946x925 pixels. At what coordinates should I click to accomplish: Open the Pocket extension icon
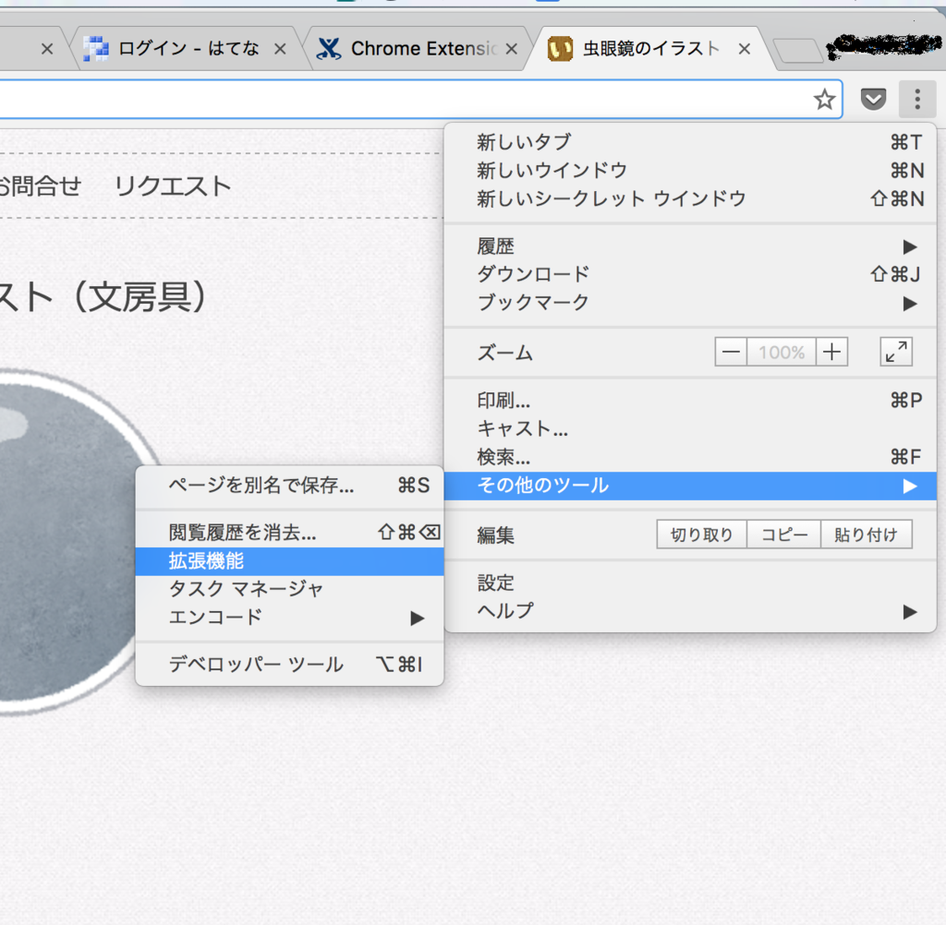873,99
